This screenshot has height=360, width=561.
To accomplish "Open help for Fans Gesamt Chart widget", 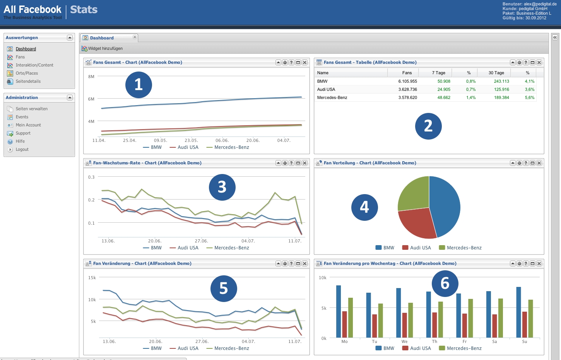I will [x=291, y=62].
